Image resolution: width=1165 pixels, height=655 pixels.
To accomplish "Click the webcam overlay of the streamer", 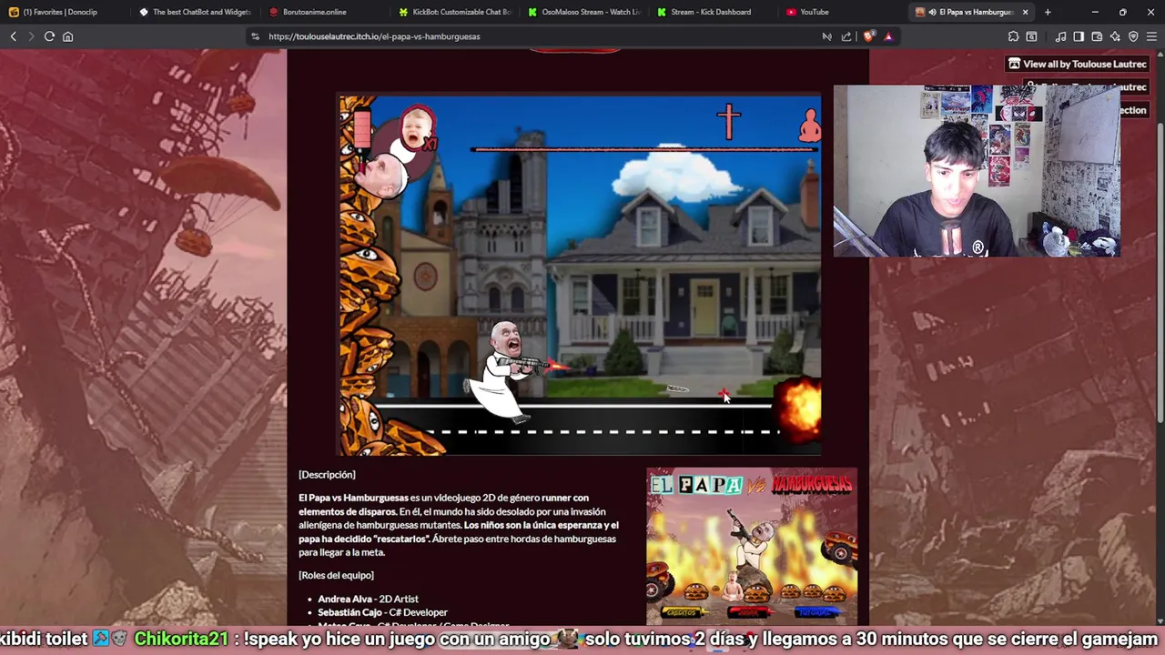I will tap(977, 171).
